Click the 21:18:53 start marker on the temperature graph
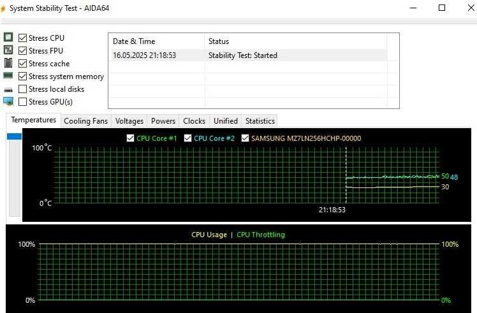 [332, 210]
